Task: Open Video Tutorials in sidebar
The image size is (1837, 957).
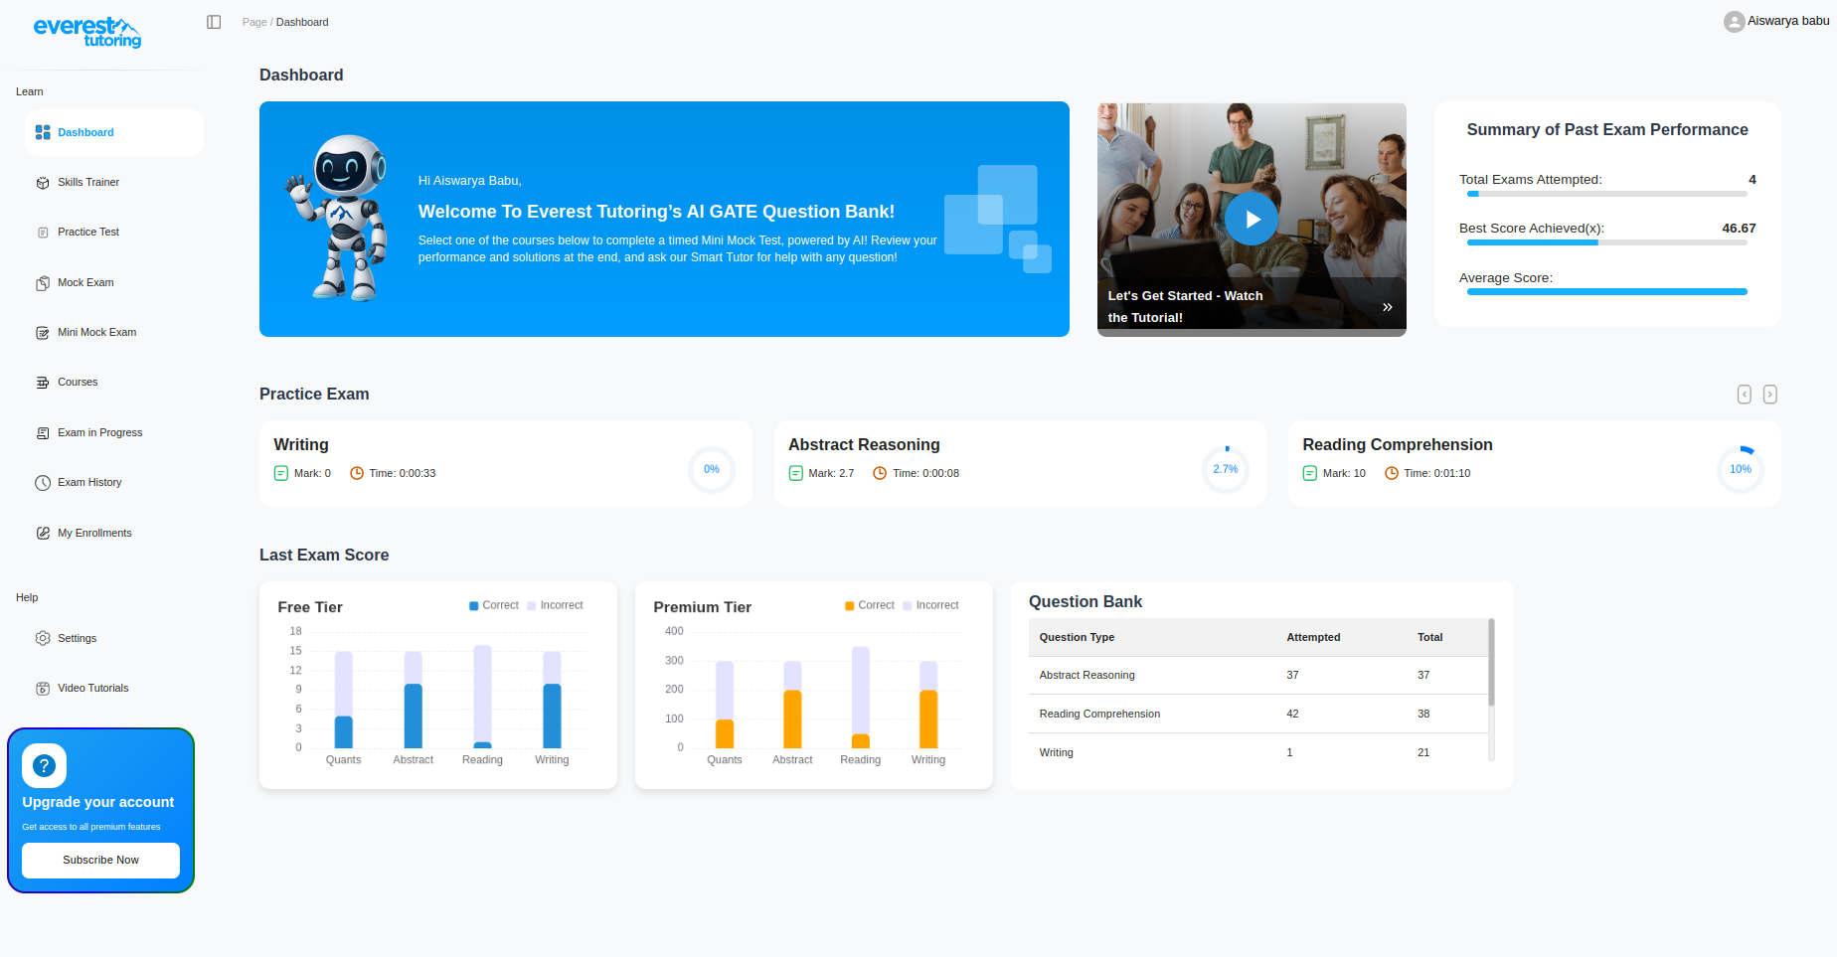Action: pos(92,689)
